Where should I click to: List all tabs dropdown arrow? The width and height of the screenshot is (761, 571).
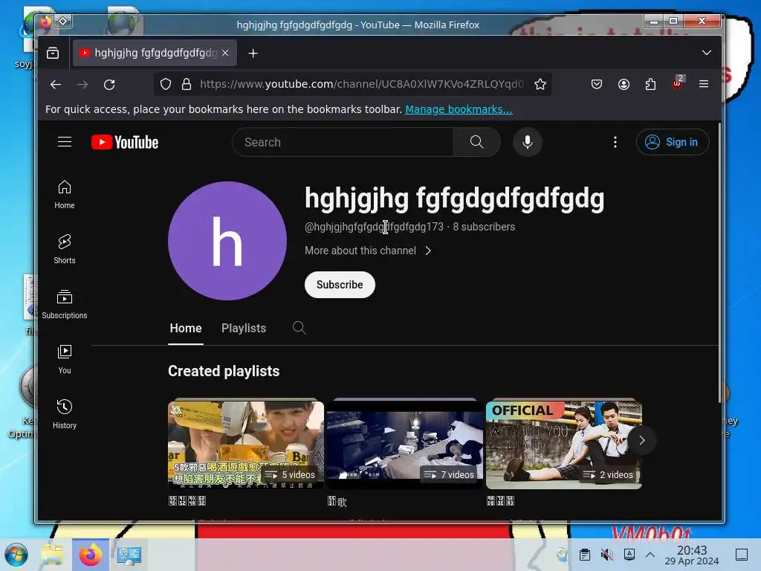707,53
